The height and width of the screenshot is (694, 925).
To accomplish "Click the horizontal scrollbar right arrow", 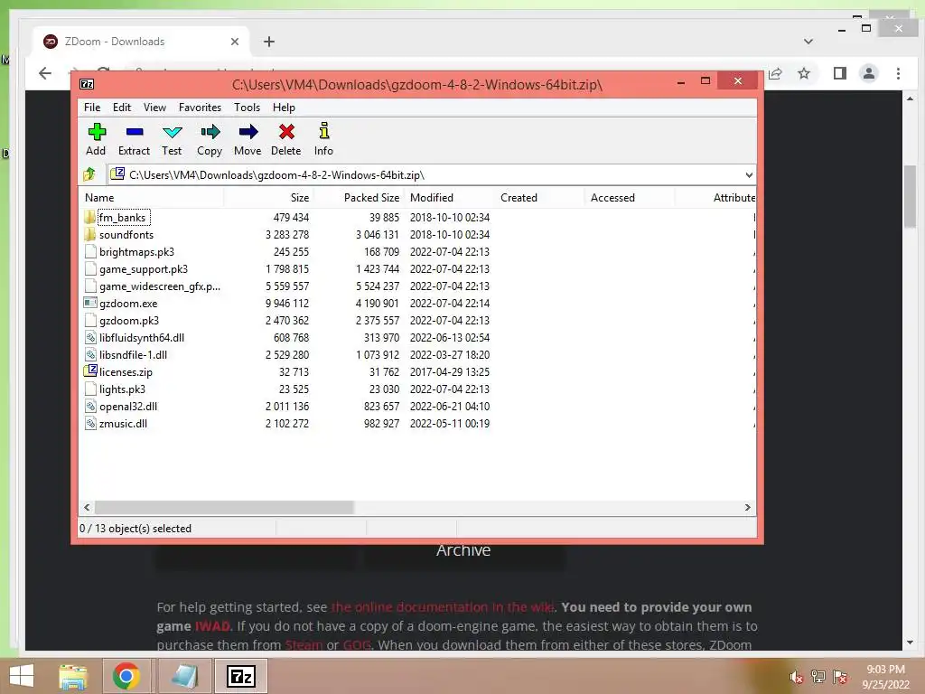I will click(747, 507).
